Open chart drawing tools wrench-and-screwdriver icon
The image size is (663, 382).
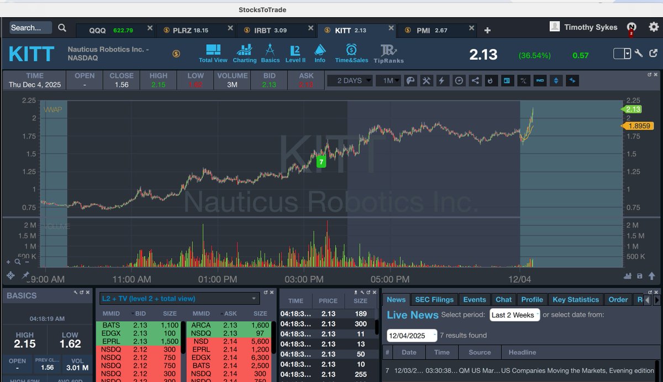point(426,81)
